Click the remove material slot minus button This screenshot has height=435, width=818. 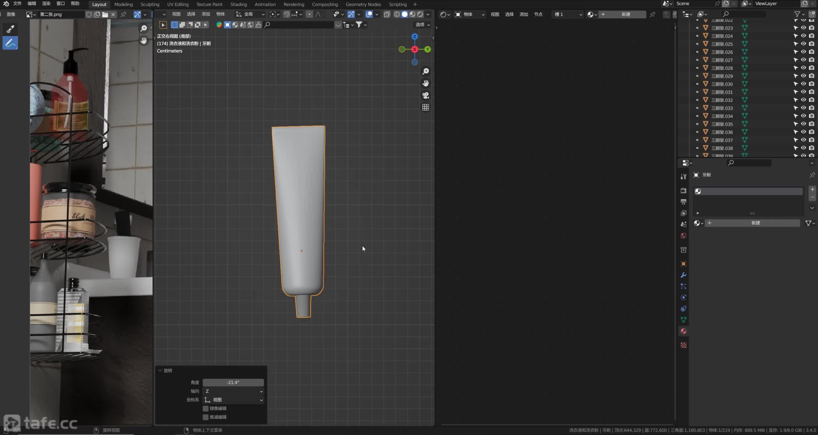(812, 197)
